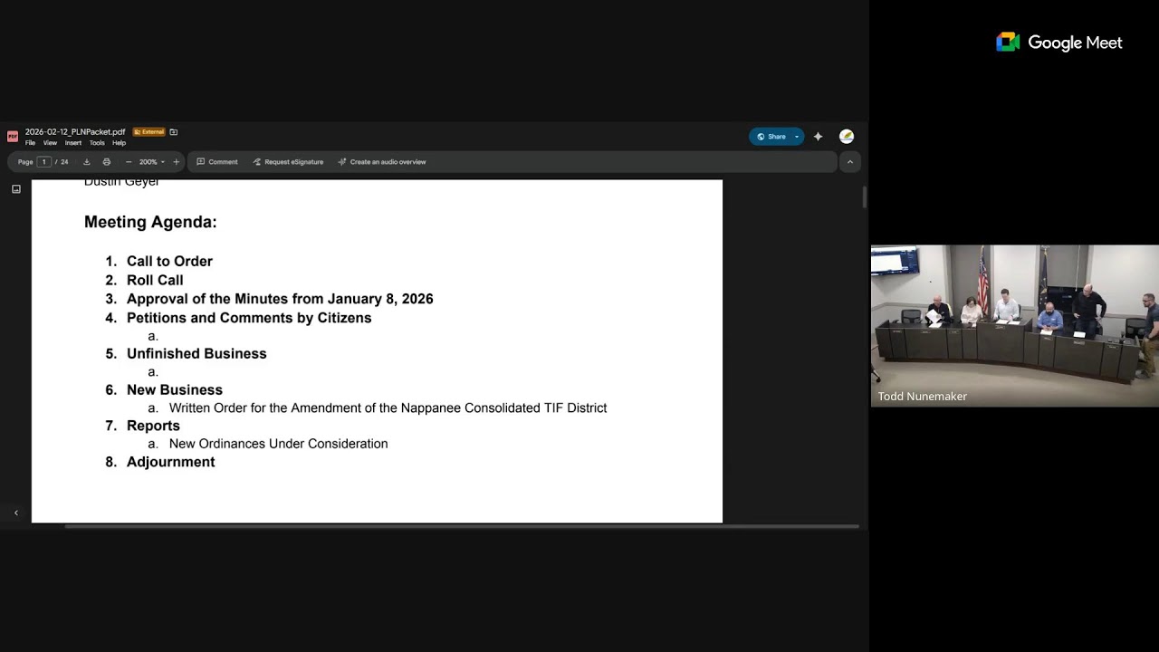Click the horizontal scrollbar below the document
Screen dimensions: 1159x652
tap(462, 526)
